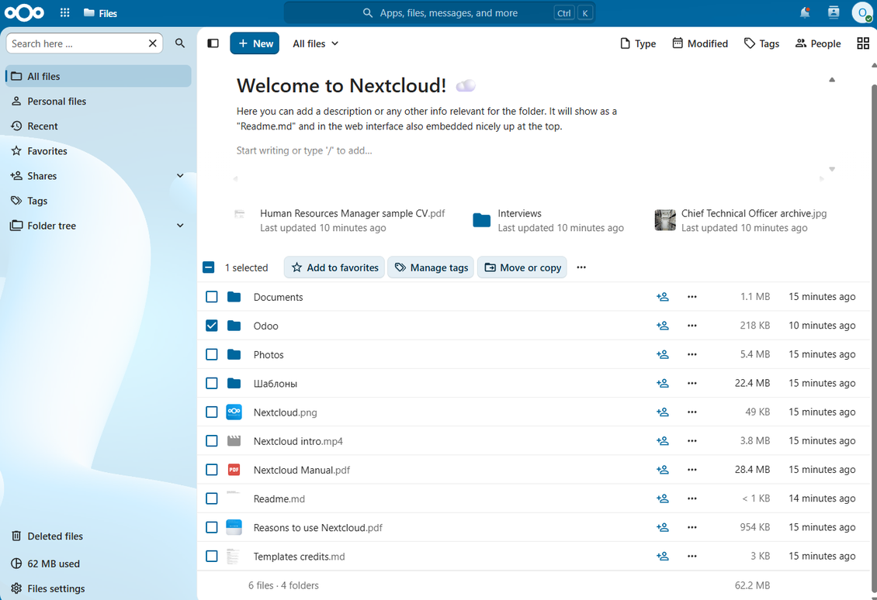Open Files settings

99,588
